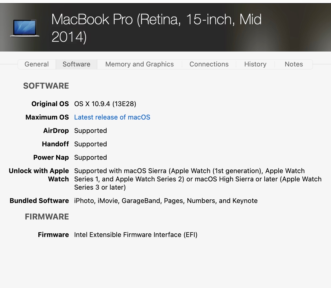Select the OS X 10.9.4 (13E28) value

[105, 104]
